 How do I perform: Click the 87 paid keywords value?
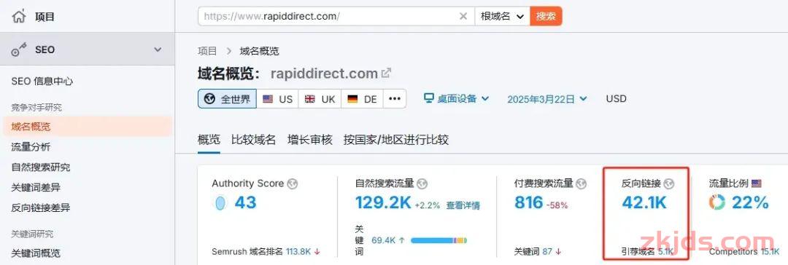[547, 251]
